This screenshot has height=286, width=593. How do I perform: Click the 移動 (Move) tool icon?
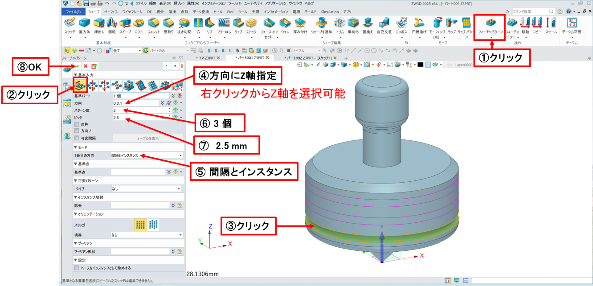click(x=525, y=22)
